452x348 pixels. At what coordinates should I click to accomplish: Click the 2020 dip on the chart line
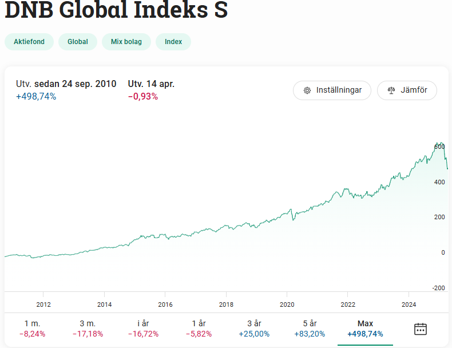(292, 219)
